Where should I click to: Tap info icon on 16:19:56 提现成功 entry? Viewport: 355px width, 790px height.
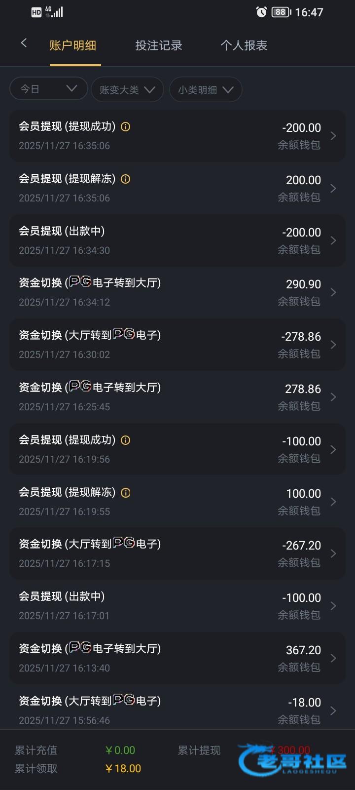[x=126, y=440]
